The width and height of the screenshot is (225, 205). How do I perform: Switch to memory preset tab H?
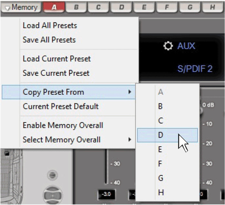212,7
